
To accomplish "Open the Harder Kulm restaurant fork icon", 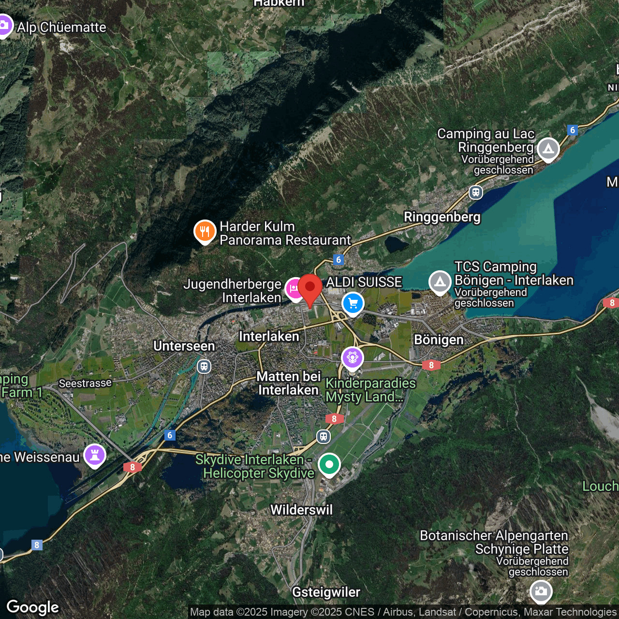I will click(x=205, y=231).
